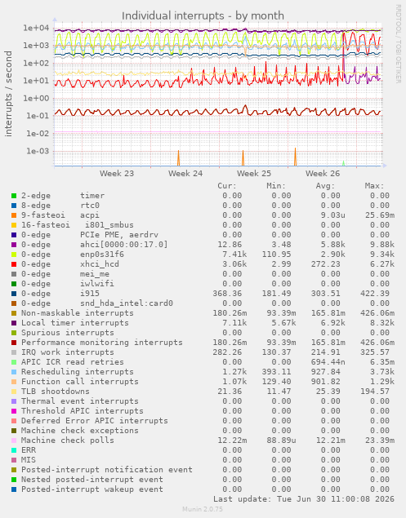Click the green timer legend swatch

coord(14,196)
